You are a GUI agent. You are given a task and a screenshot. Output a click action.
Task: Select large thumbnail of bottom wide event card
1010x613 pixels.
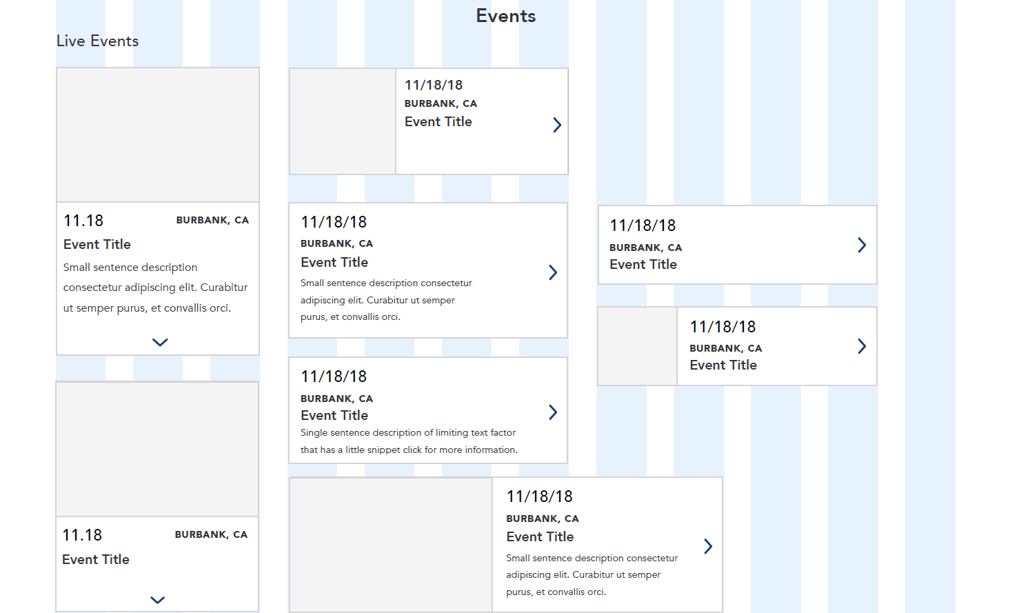pyautogui.click(x=391, y=545)
